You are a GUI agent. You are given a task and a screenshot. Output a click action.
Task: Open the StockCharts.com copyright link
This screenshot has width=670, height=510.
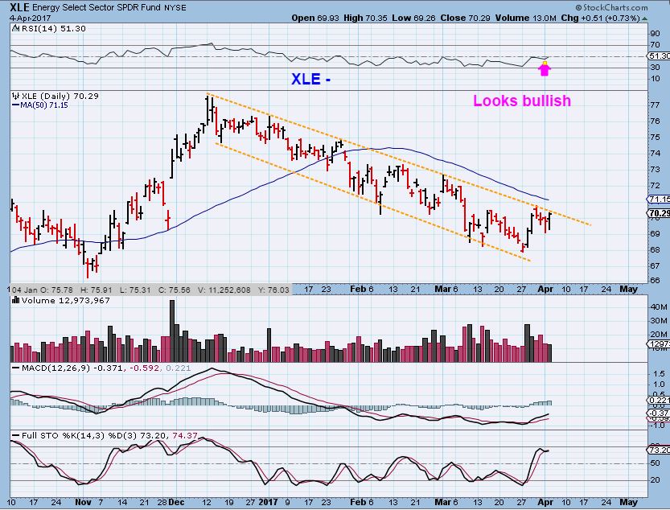pos(611,7)
